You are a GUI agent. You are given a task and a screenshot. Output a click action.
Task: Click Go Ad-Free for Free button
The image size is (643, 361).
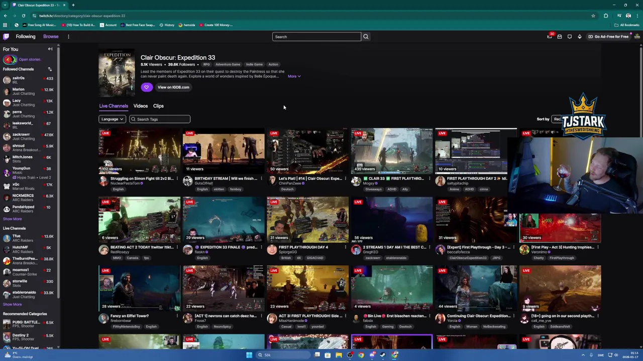[x=608, y=37]
